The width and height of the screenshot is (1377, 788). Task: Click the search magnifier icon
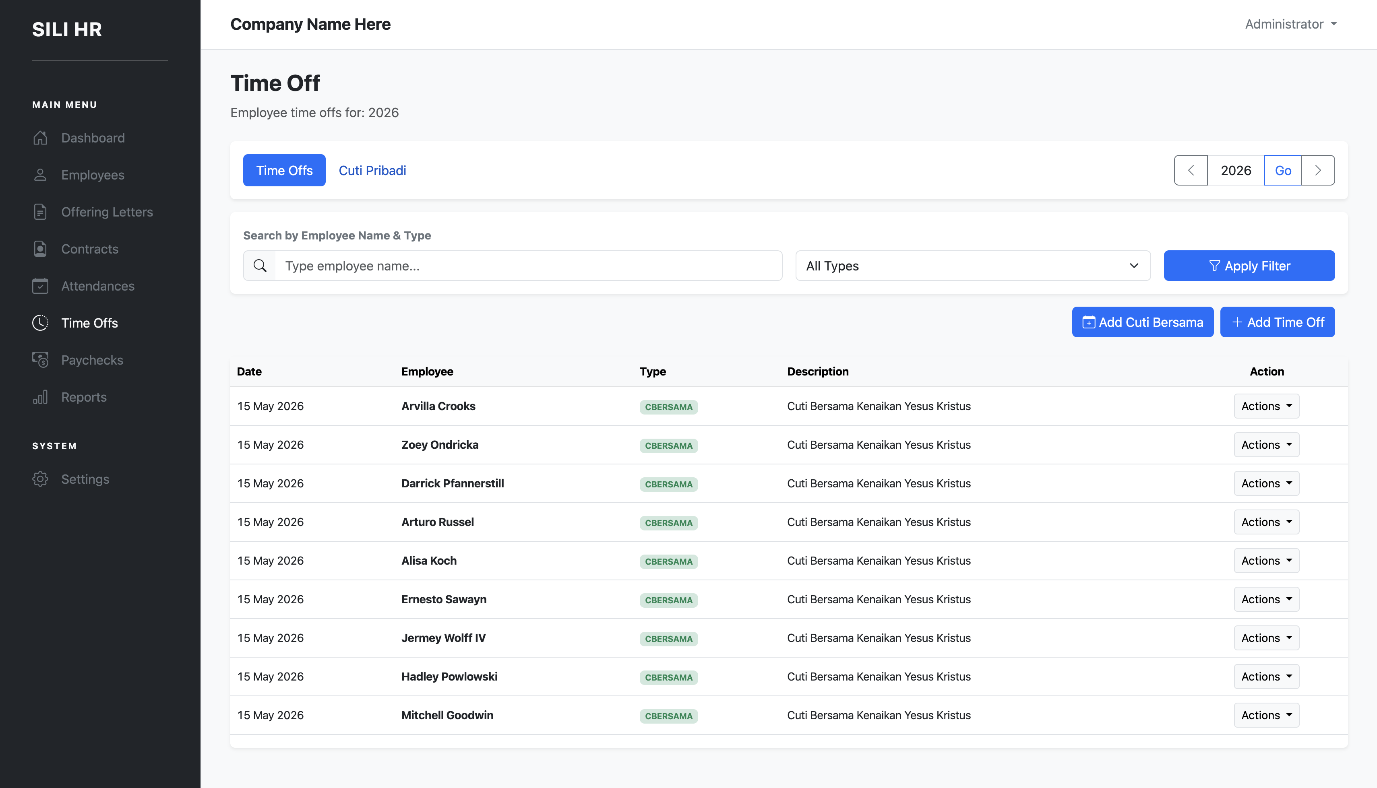coord(260,266)
